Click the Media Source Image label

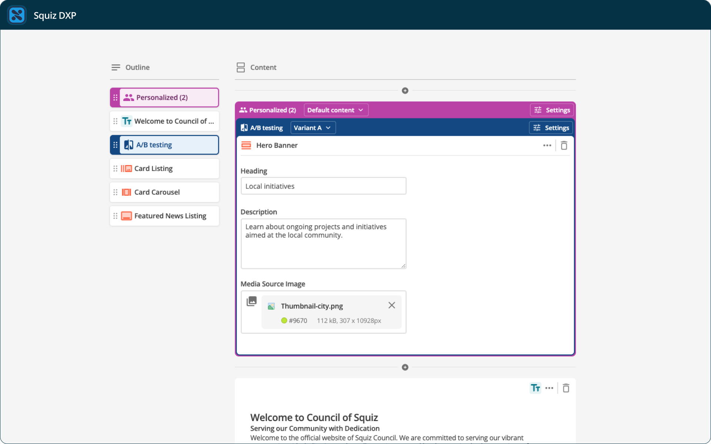[x=273, y=284]
